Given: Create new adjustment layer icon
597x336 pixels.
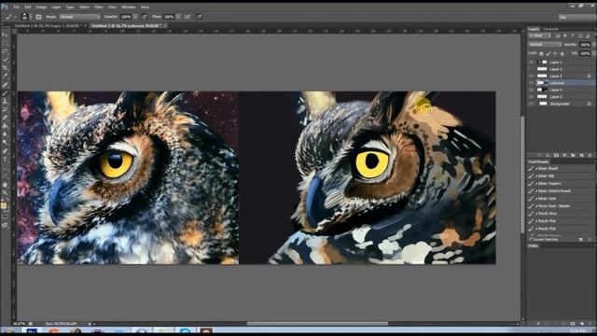Looking at the screenshot, I should point(564,156).
